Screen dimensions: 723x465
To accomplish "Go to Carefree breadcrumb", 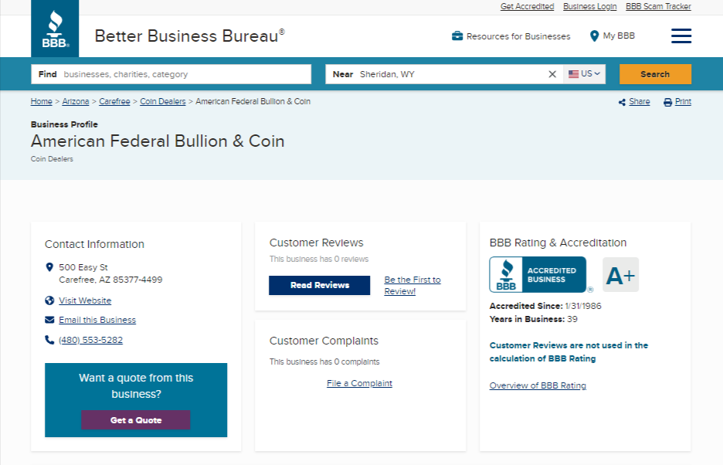I will click(x=114, y=101).
